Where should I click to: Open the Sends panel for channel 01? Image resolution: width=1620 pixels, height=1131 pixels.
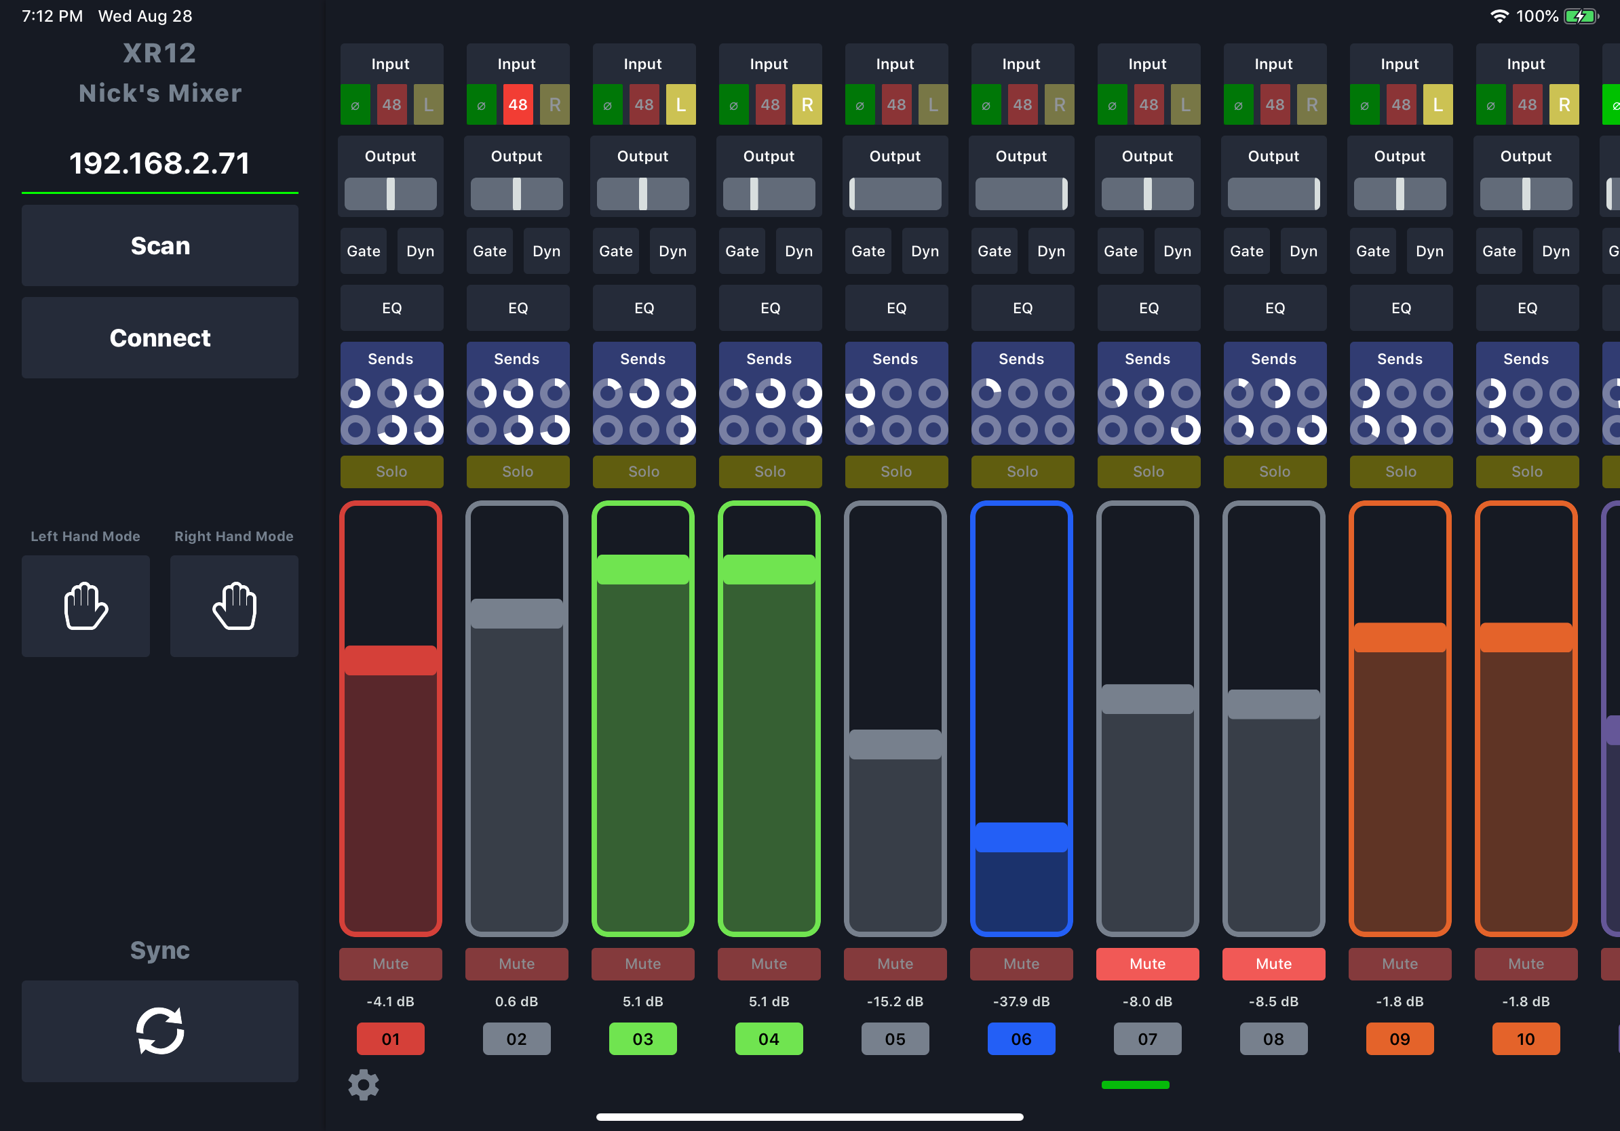391,359
